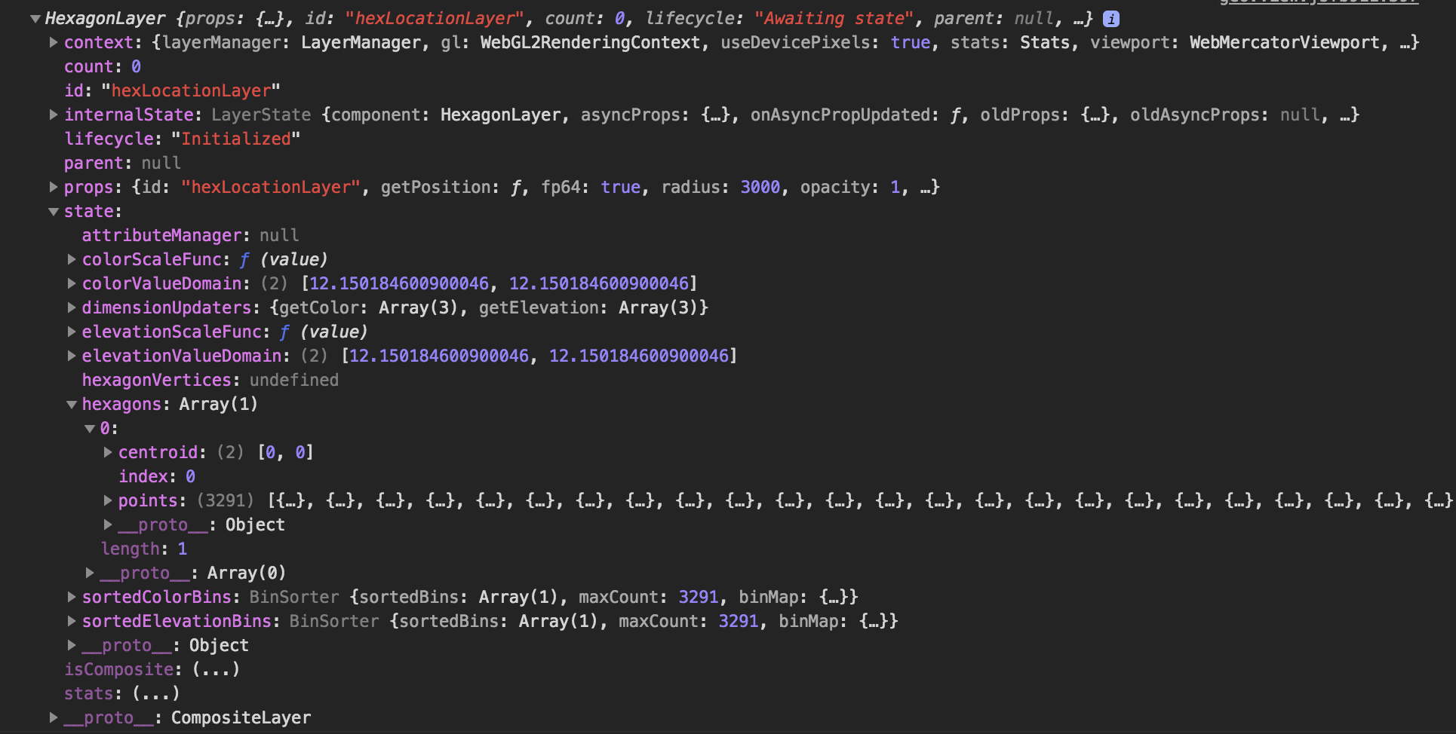The height and width of the screenshot is (734, 1456).
Task: Click attributeManager: null row
Action: pos(190,236)
